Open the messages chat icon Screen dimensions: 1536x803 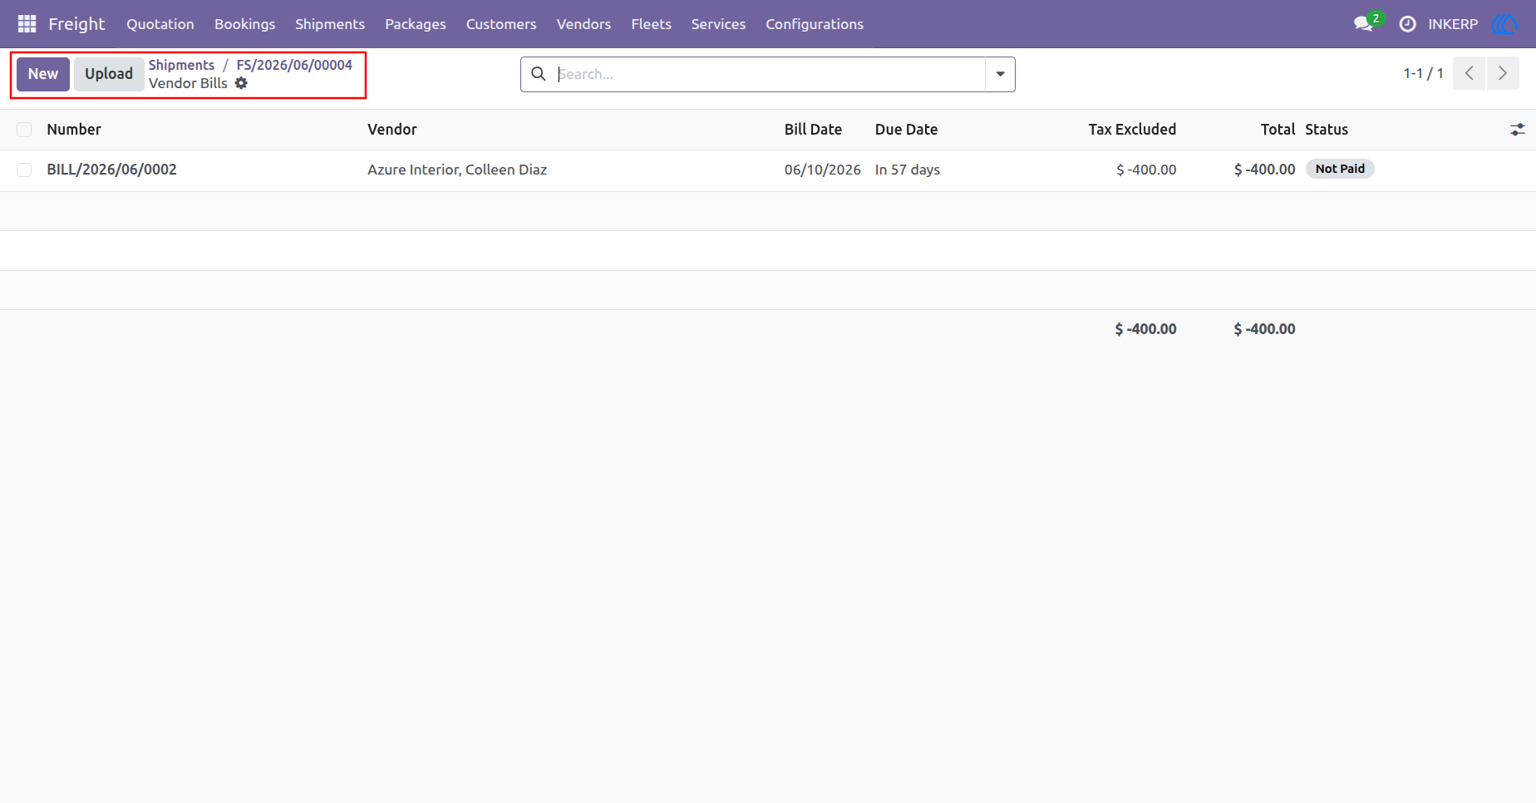coord(1363,24)
